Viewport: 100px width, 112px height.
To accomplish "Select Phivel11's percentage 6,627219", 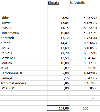I will 85,53.
